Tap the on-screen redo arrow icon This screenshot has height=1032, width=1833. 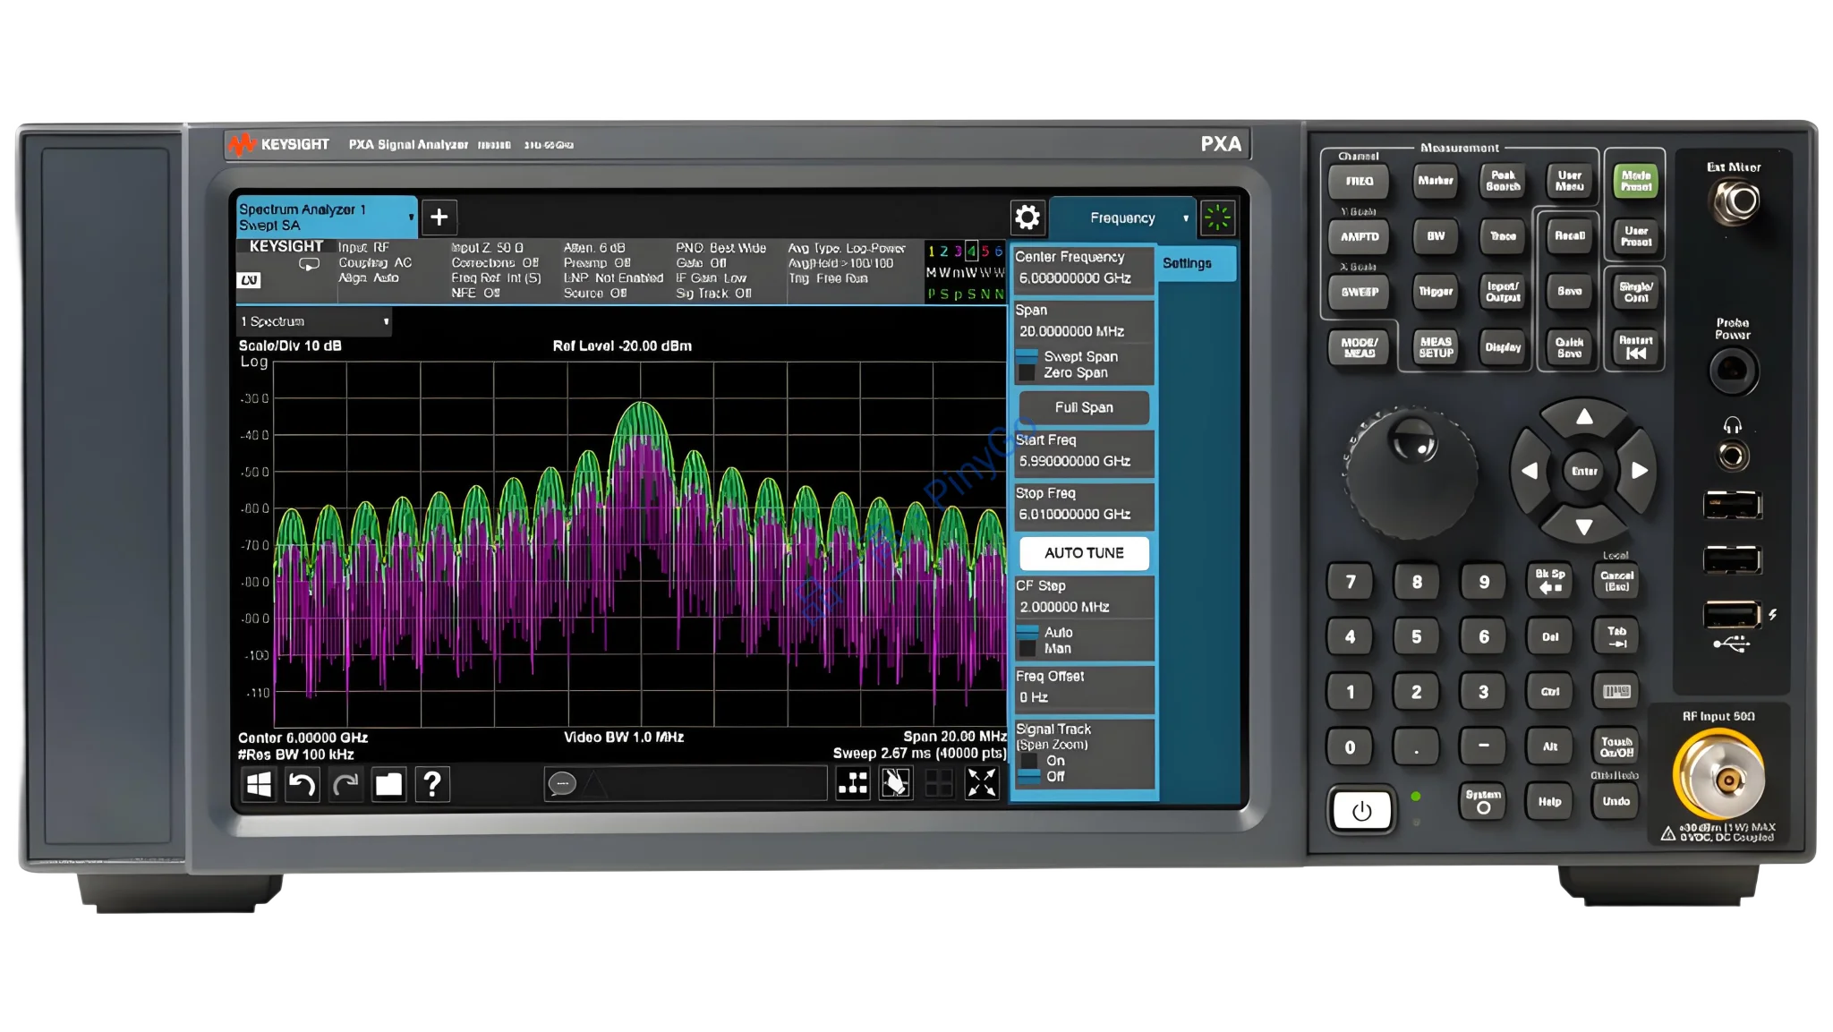[x=345, y=785]
